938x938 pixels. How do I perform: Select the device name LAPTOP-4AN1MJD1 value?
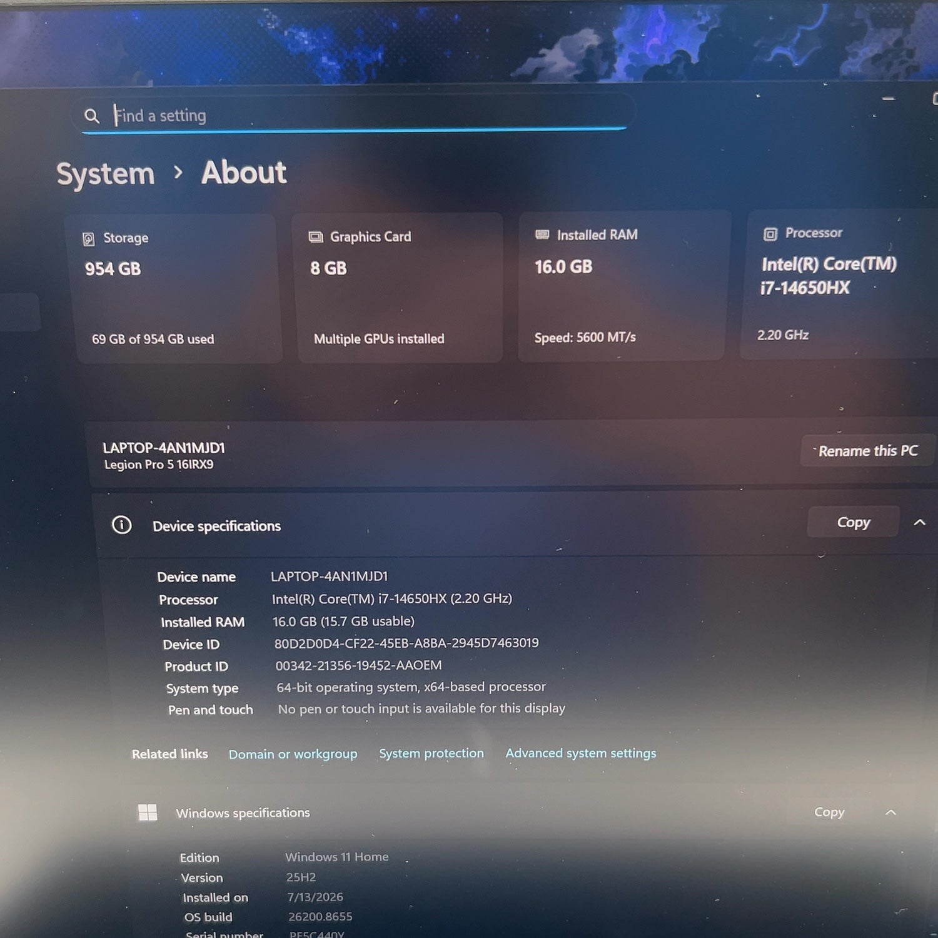[330, 576]
